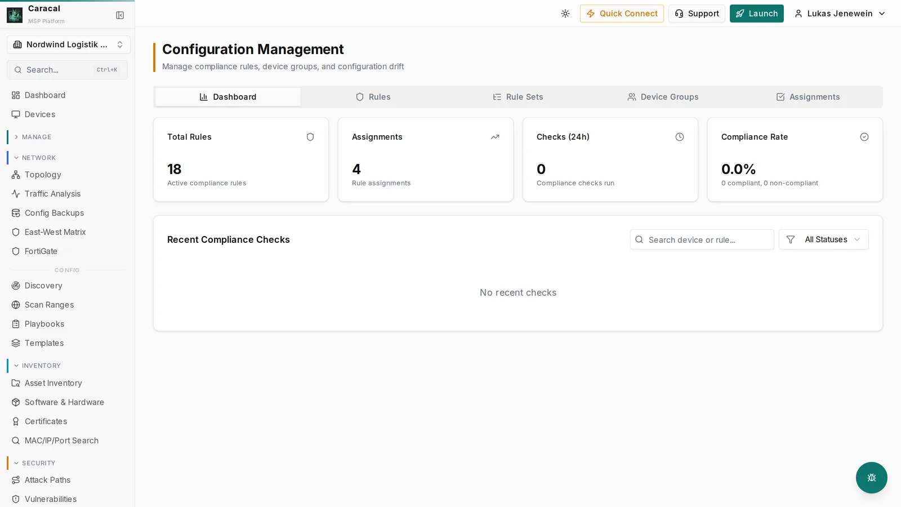Screen dimensions: 901x507
Task: Open Asset Inventory folder icon
Action: click(16, 383)
